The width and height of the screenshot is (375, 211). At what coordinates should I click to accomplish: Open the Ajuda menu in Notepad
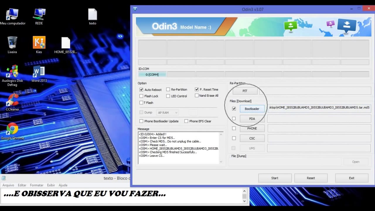click(x=63, y=185)
